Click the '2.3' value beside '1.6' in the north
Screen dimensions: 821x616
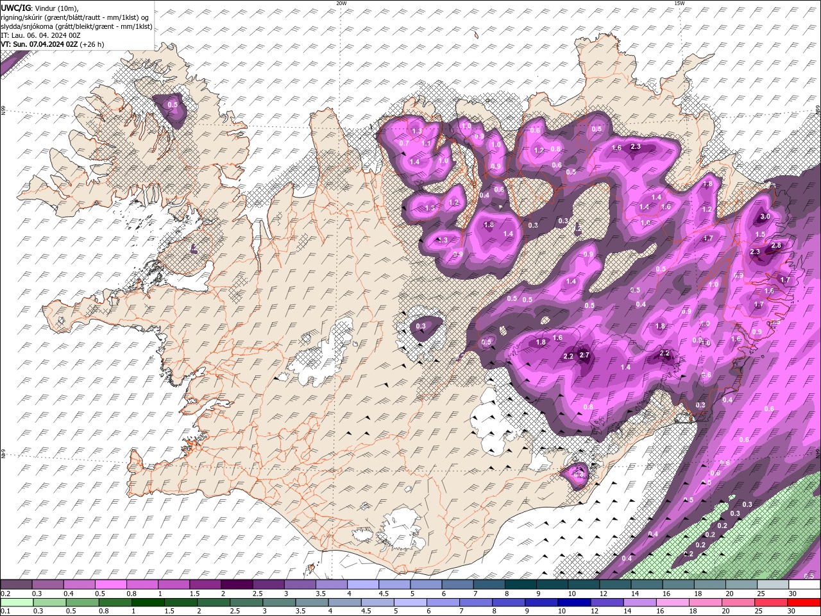pos(636,147)
